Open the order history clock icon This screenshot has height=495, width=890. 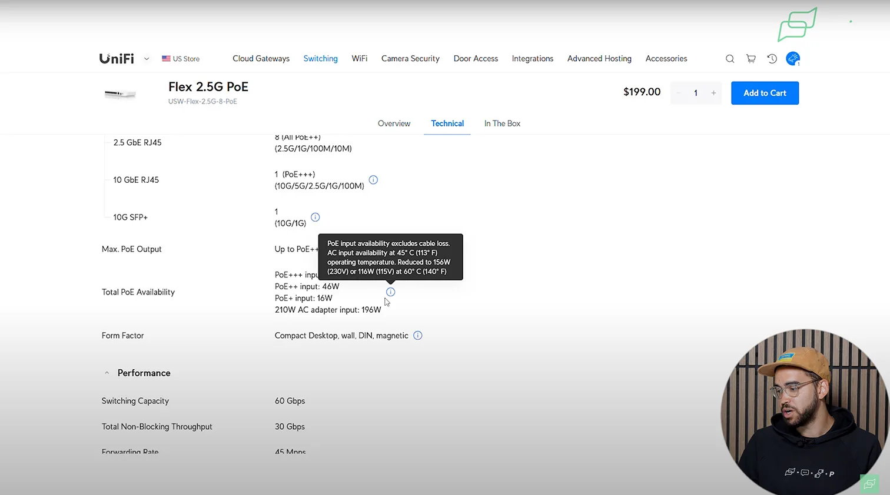point(772,59)
